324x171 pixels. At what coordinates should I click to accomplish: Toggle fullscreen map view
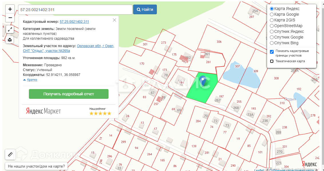click(x=10, y=29)
